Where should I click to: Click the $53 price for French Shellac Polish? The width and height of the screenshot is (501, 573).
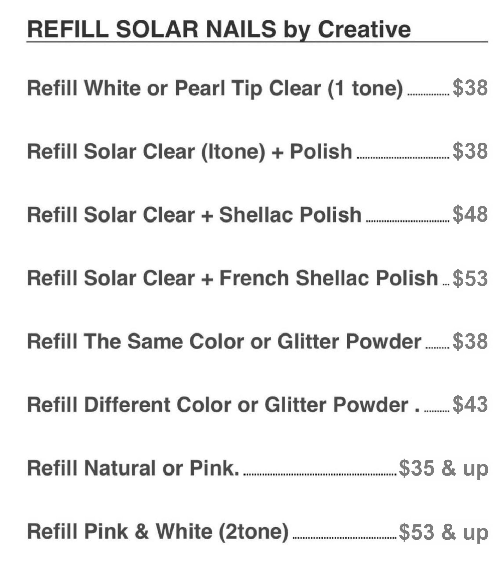pos(470,278)
